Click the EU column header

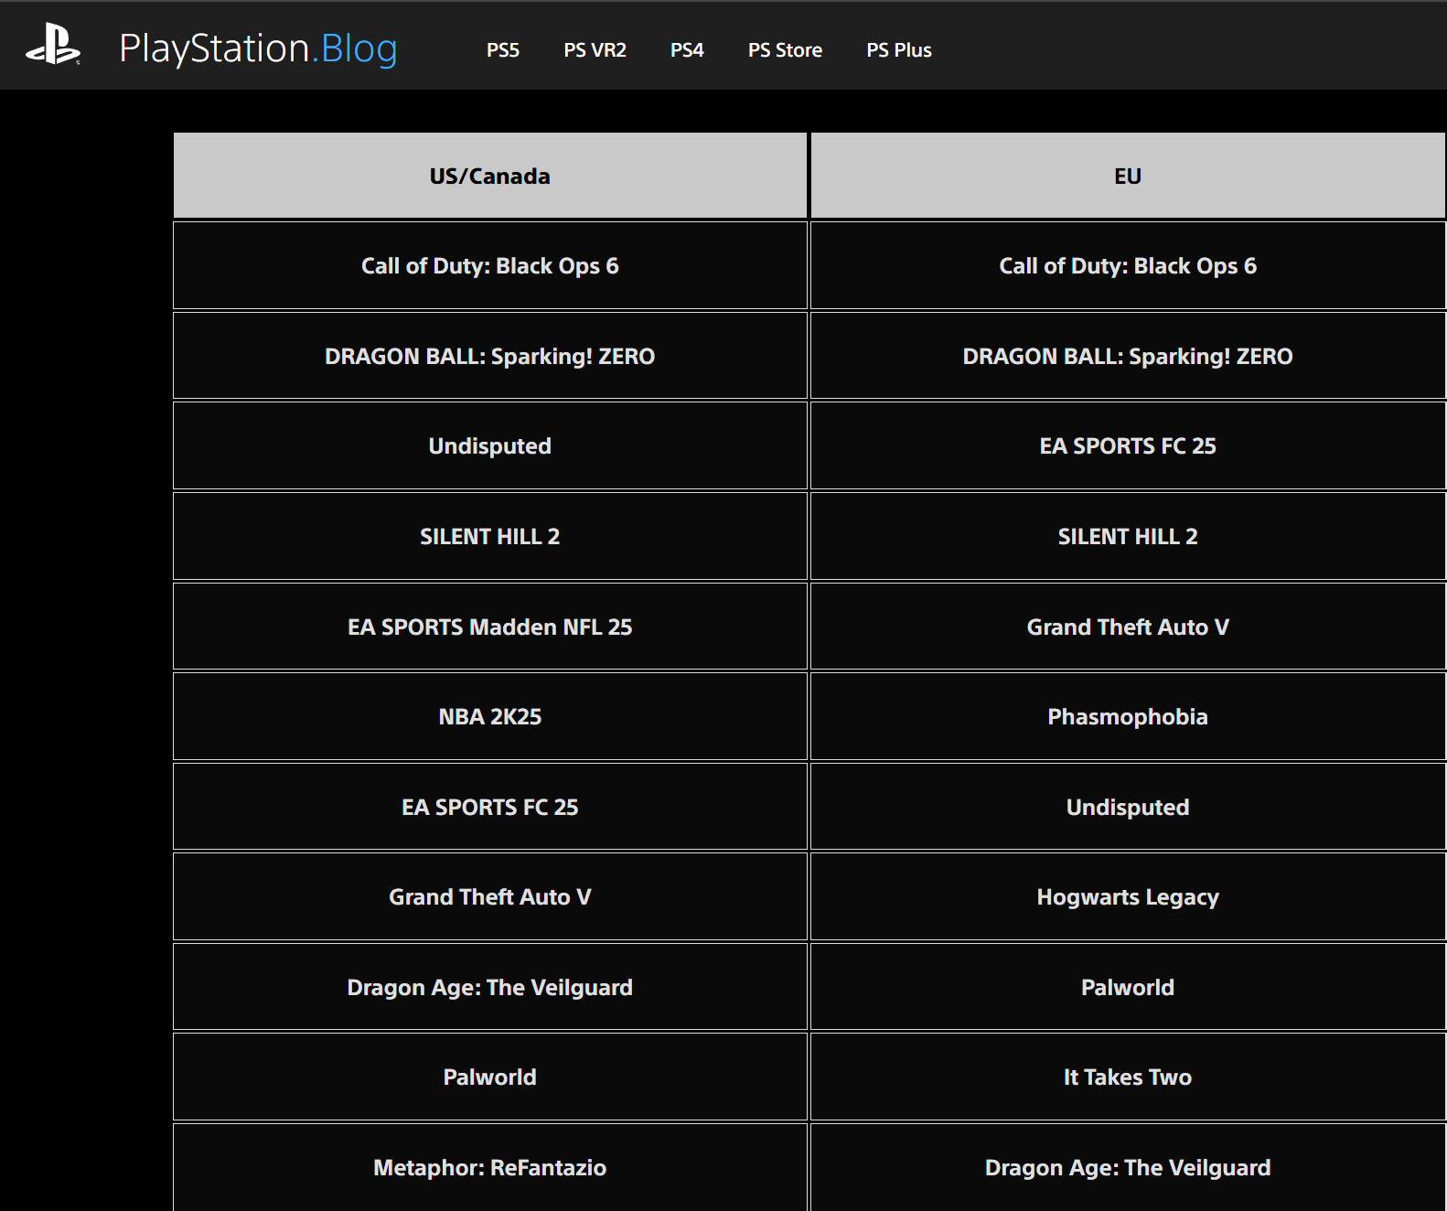coord(1128,176)
